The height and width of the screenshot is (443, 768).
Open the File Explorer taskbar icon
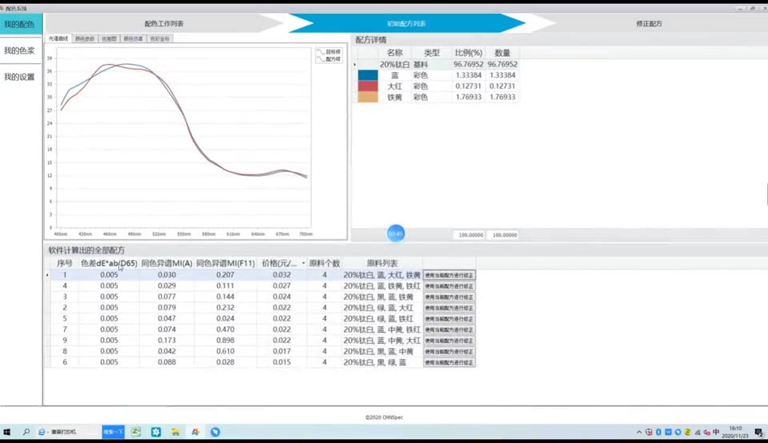point(175,432)
